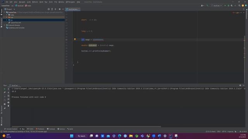Open File Explorer from the taskbar
This screenshot has height=139, width=248.
[131, 136]
